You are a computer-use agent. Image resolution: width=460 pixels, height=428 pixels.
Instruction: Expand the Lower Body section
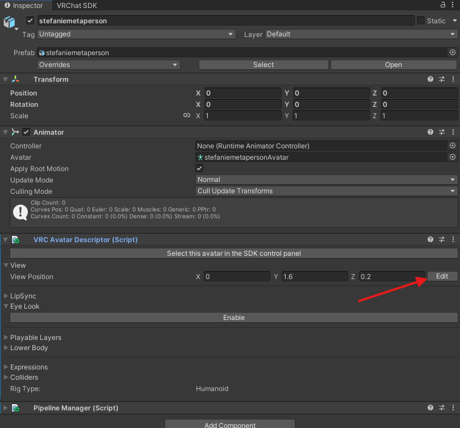coord(6,347)
